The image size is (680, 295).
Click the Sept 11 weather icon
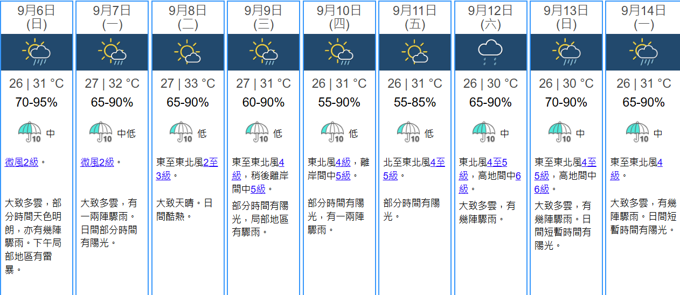point(415,52)
